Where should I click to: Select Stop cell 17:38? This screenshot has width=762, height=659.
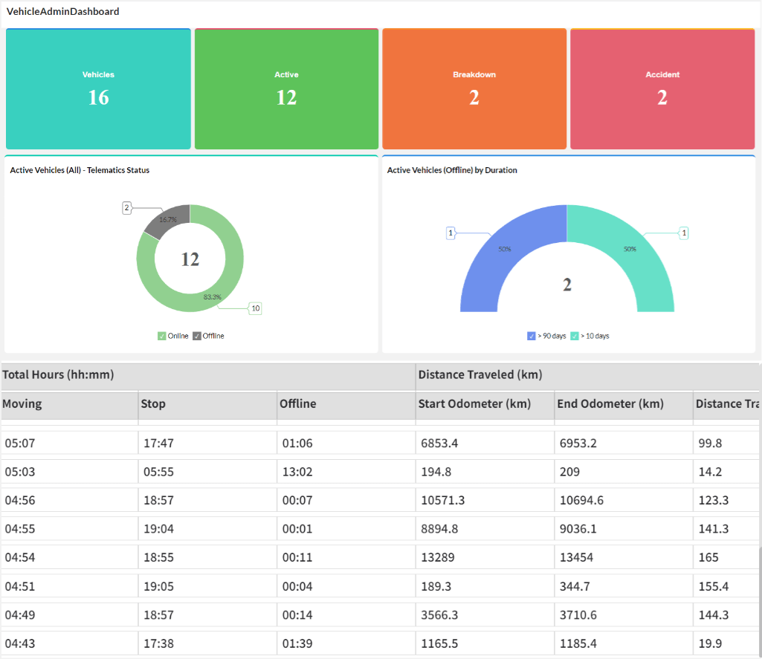click(207, 644)
